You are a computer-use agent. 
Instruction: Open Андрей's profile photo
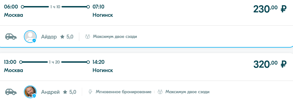[30, 92]
